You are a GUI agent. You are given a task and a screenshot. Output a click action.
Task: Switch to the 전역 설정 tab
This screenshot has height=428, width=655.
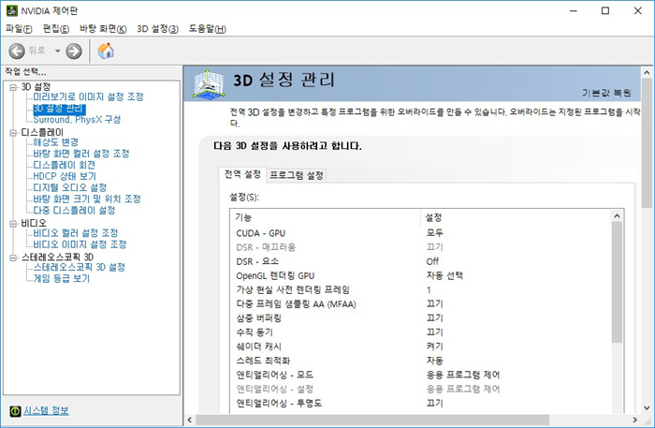(x=242, y=174)
